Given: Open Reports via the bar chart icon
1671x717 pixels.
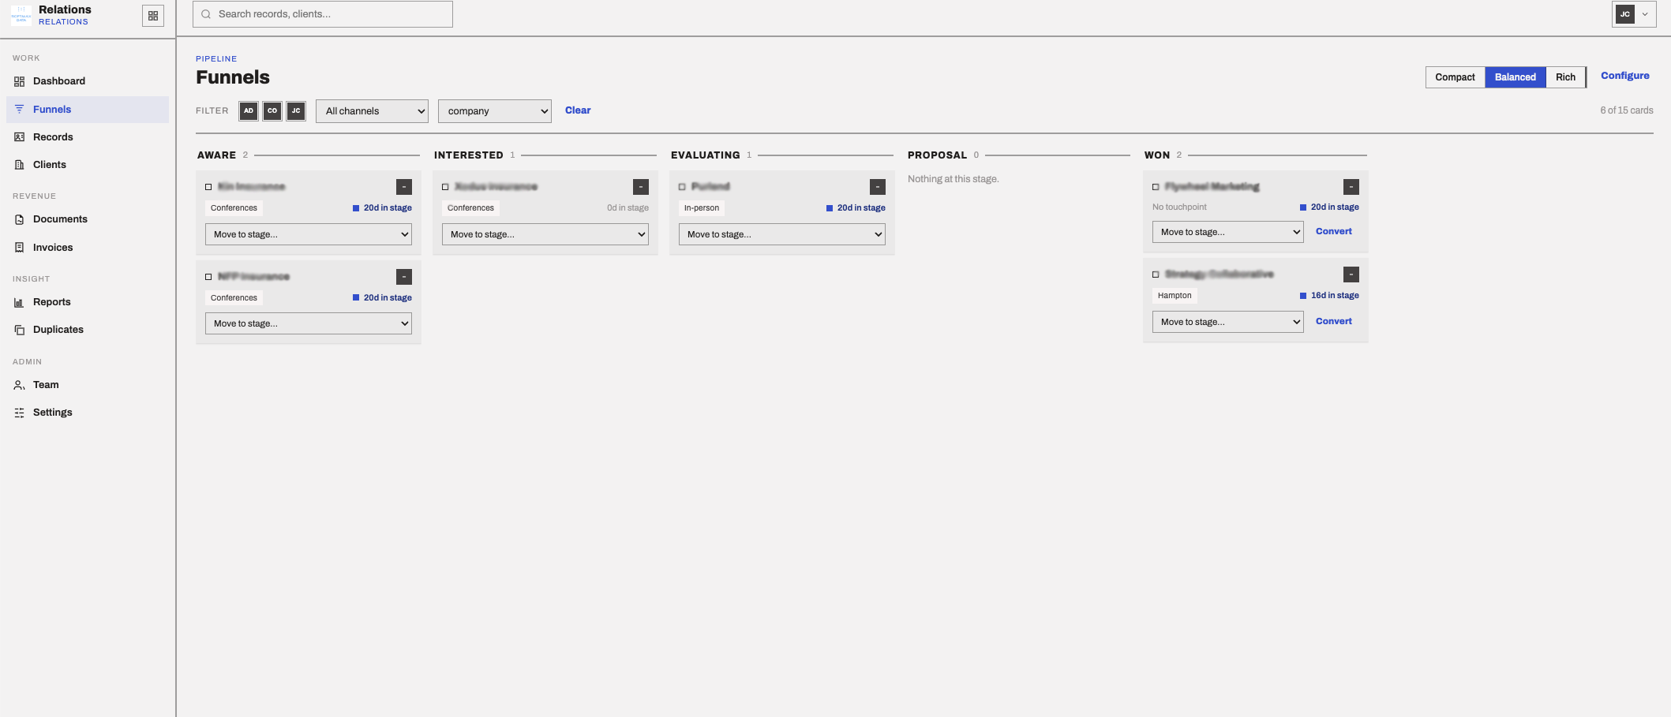Looking at the screenshot, I should pos(20,302).
